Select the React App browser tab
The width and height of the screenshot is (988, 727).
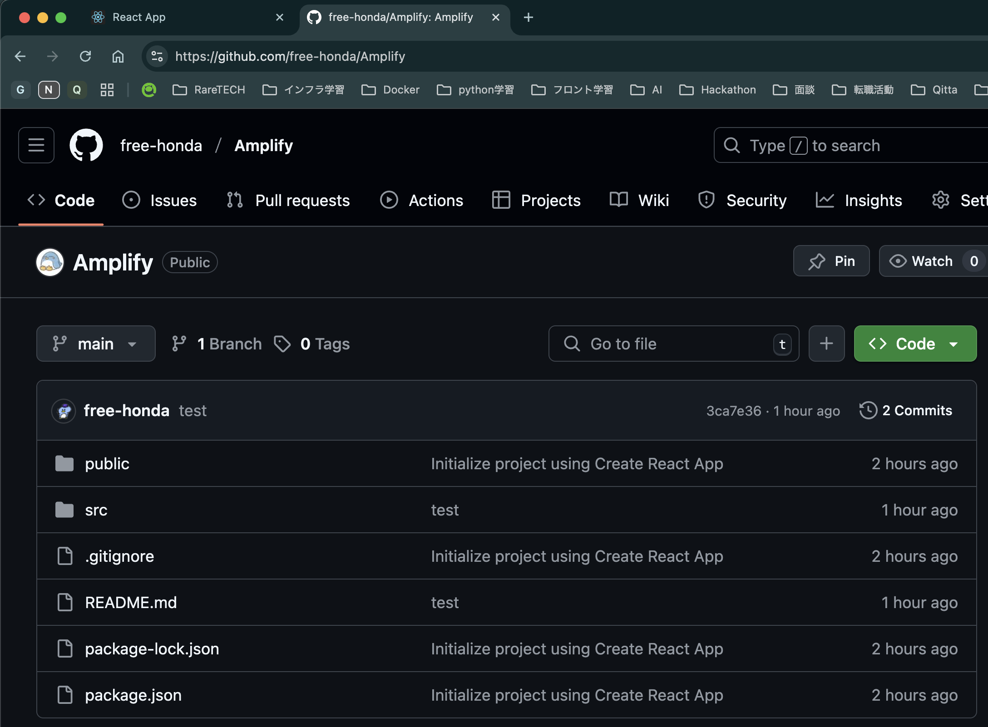(138, 17)
